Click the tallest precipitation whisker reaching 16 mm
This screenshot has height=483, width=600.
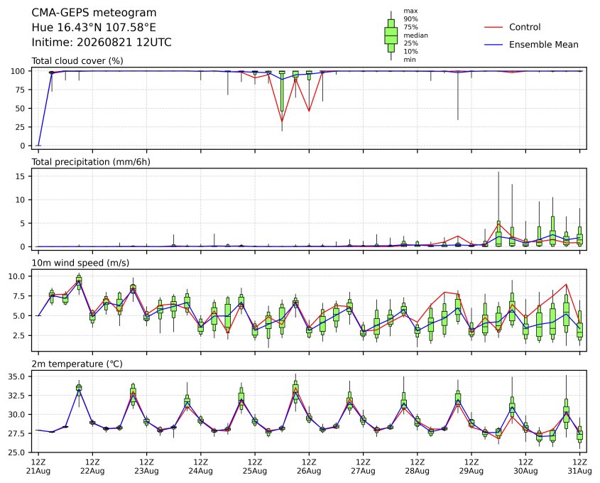coord(498,196)
